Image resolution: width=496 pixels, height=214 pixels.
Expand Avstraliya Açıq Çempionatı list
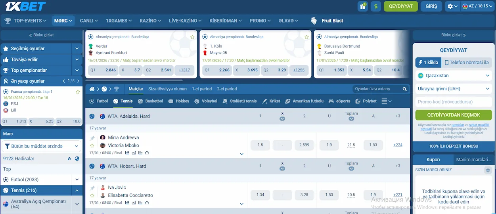pos(77,204)
